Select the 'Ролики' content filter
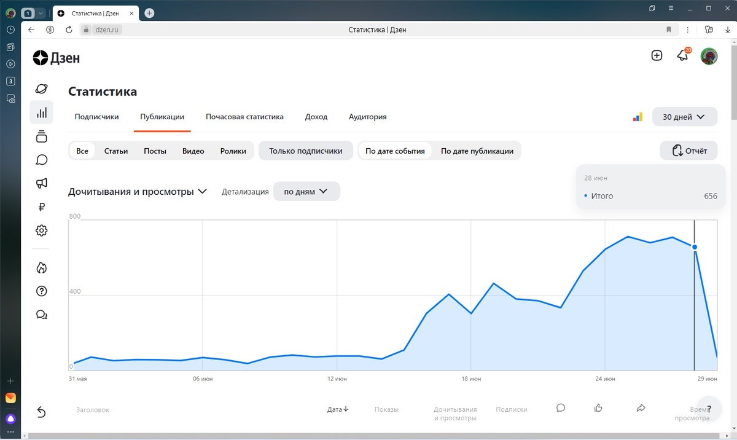 [233, 151]
